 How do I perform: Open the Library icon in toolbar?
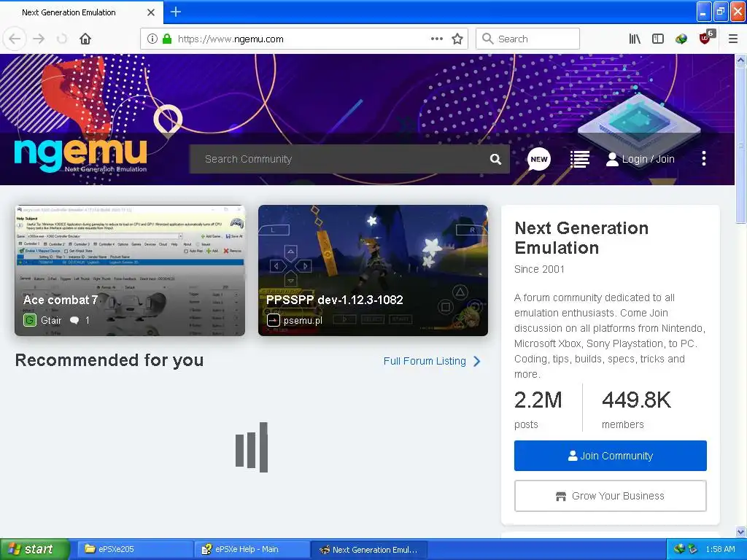coord(635,39)
